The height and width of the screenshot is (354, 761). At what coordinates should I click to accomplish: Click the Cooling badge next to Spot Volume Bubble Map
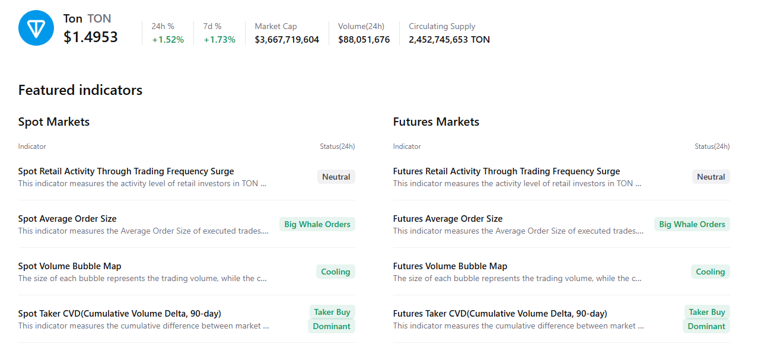(x=335, y=271)
